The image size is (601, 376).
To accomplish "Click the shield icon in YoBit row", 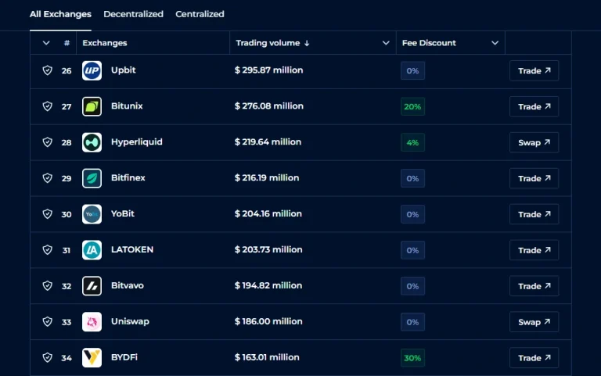I will click(48, 214).
